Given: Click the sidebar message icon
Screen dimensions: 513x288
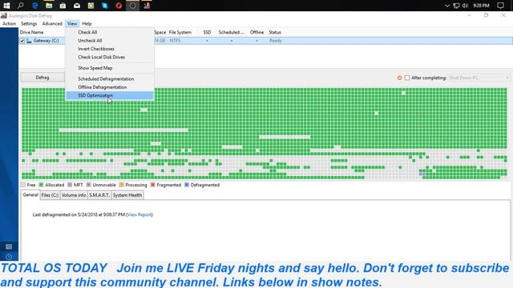Looking at the screenshot, I should coord(9,246).
